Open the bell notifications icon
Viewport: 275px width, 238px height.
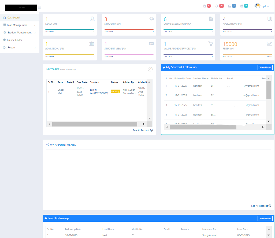click(217, 6)
